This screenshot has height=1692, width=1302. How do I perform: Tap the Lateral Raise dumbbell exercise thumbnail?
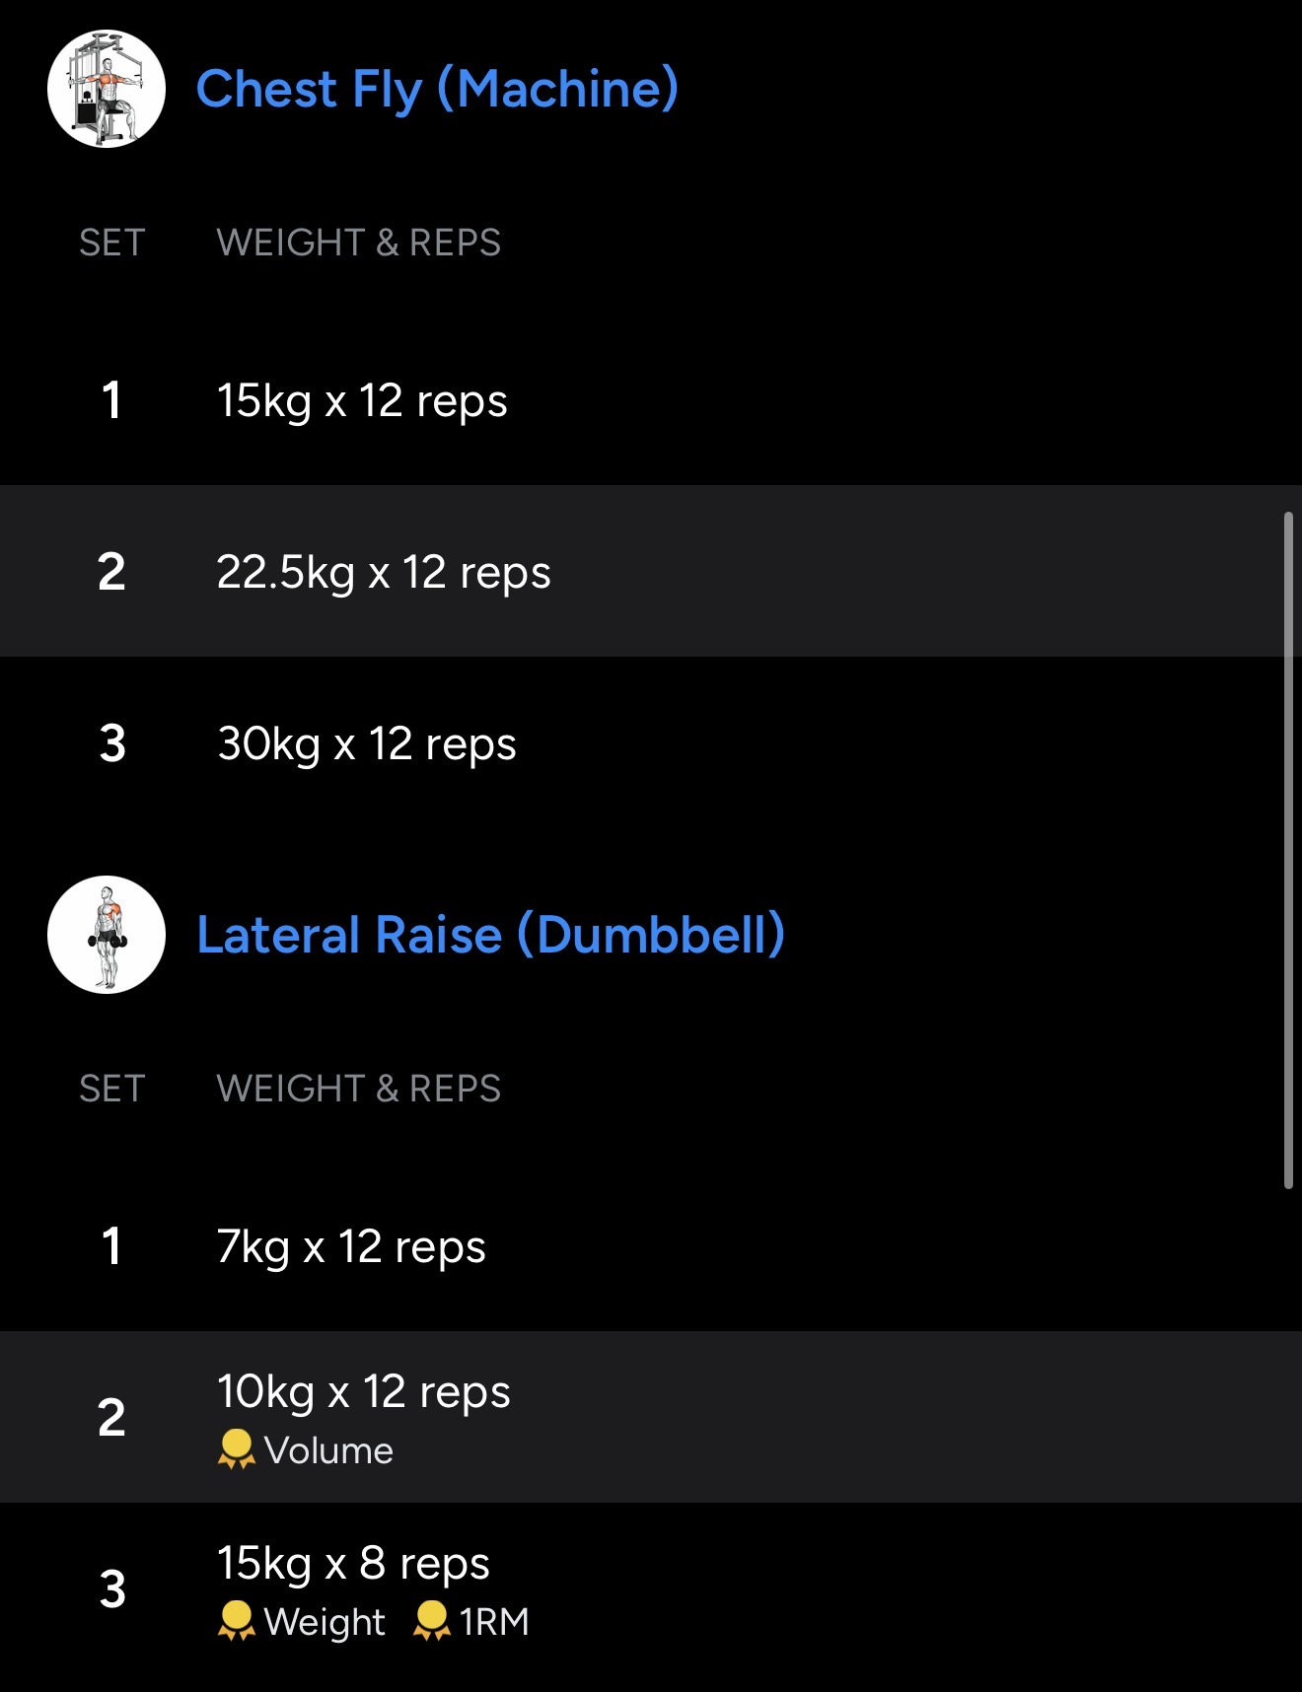click(107, 935)
